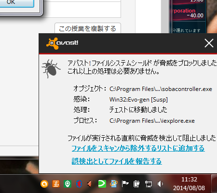Click the avast! logo in popup header
The height and width of the screenshot is (193, 217).
coord(62,43)
